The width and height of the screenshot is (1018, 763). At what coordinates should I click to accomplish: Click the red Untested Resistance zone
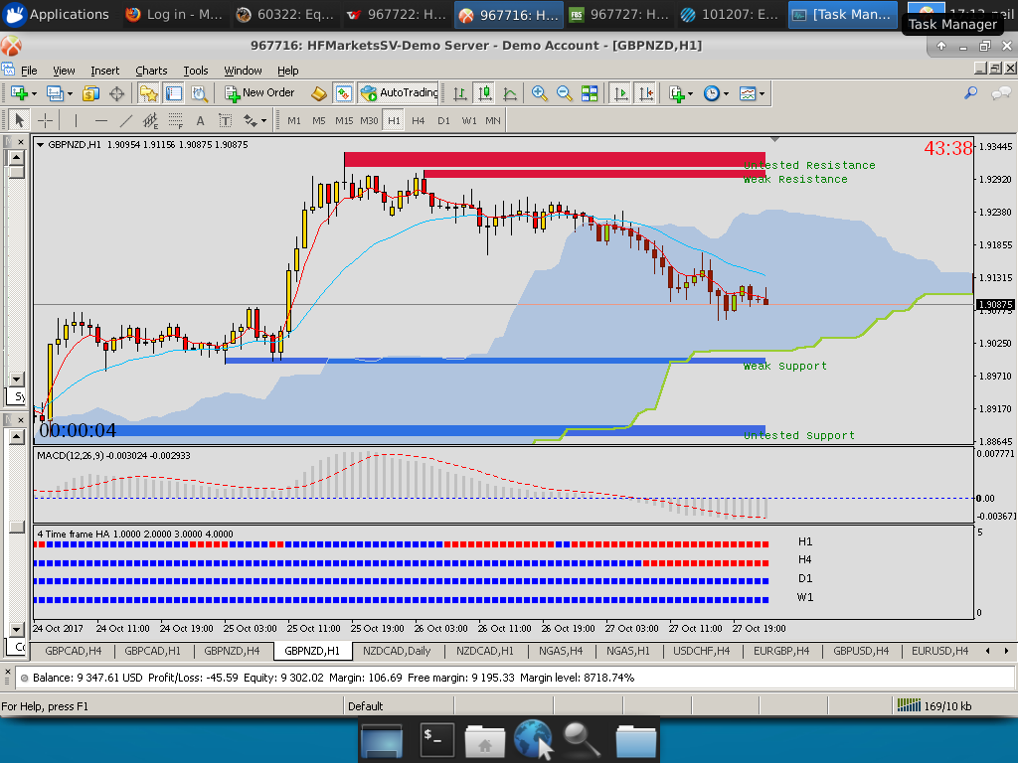pyautogui.click(x=554, y=159)
